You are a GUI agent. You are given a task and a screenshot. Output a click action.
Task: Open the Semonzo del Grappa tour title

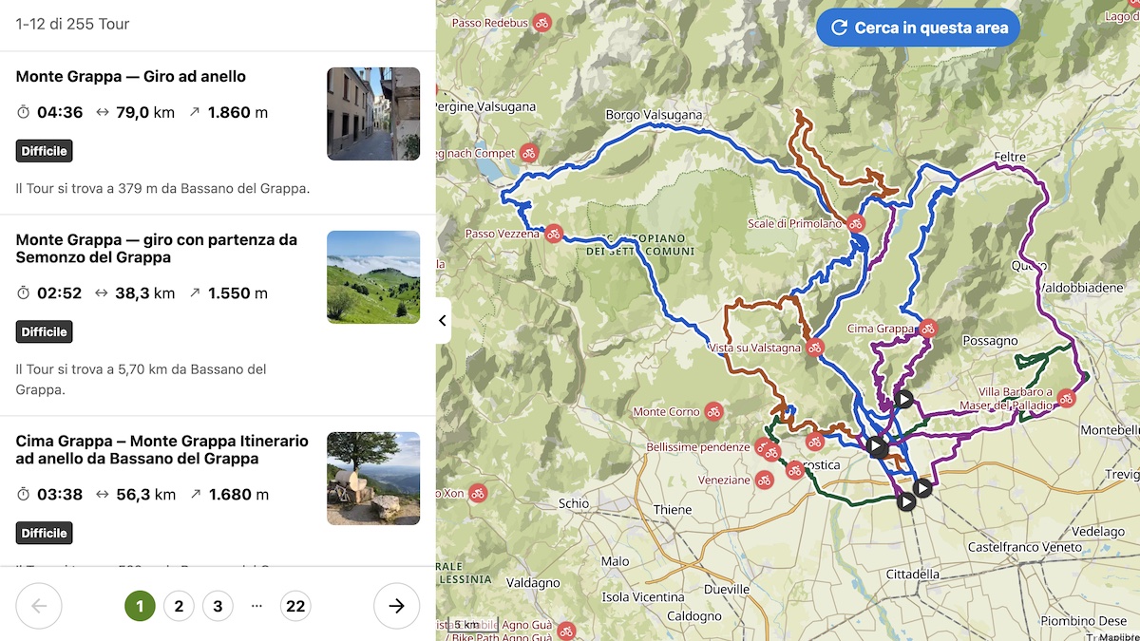tap(157, 249)
